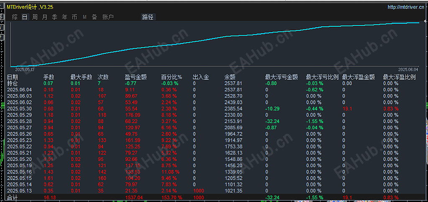Image resolution: width=428 pixels, height=202 pixels.
Task: Click total lots 16.18 in totals row
Action: tap(49, 197)
